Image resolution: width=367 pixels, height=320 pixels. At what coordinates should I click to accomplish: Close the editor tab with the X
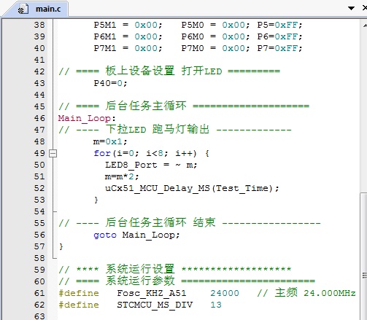365,8
